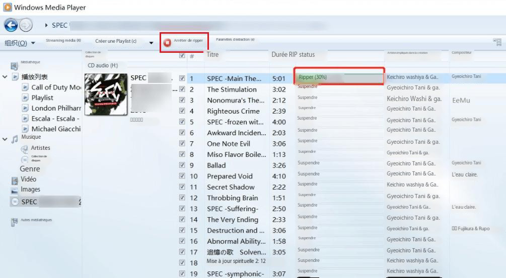
Task: Open the Streaming media menu
Action: [63, 40]
